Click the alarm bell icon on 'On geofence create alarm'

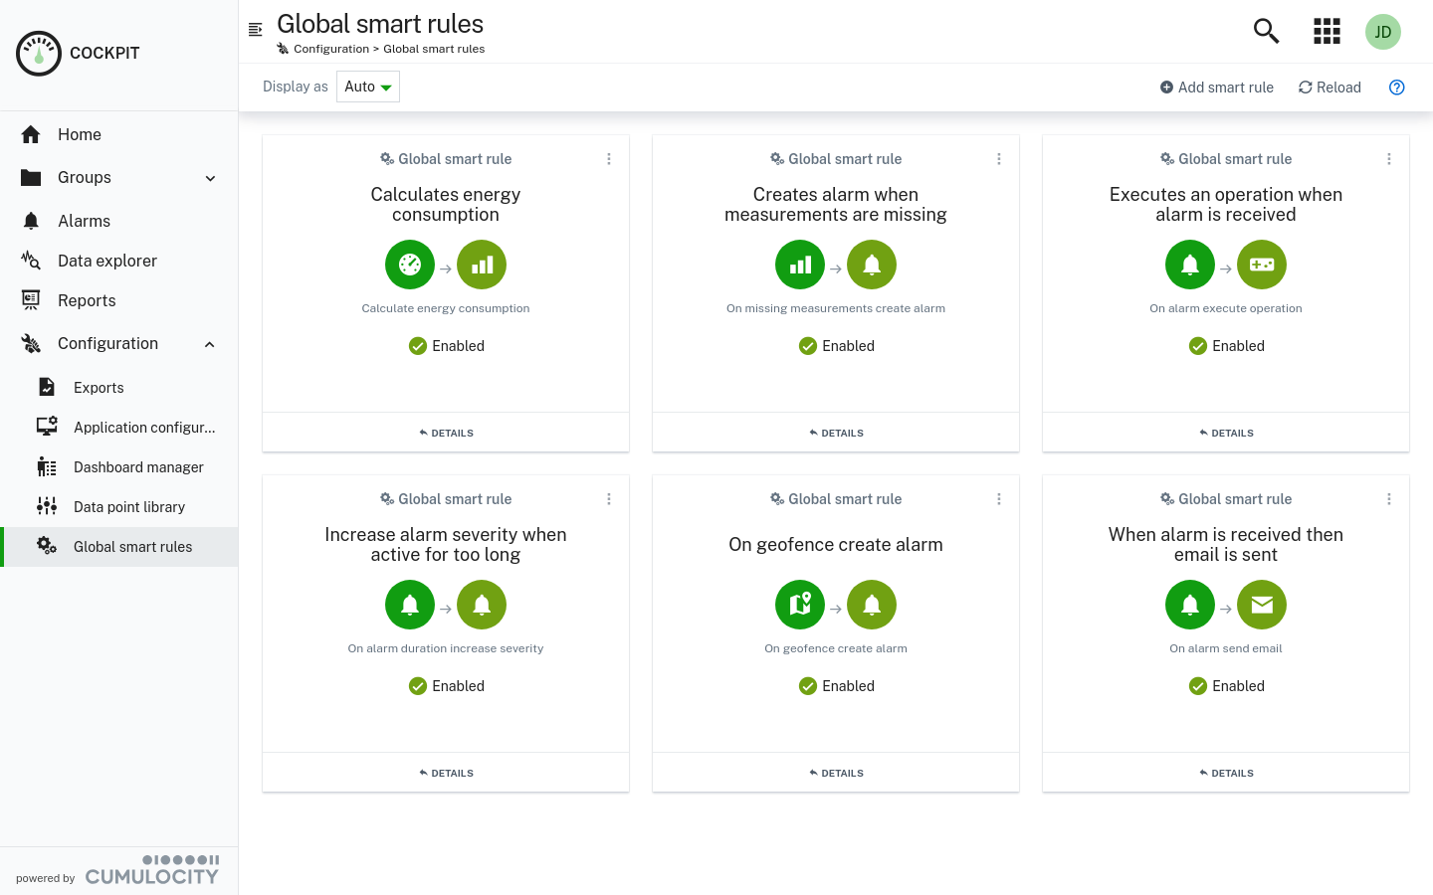(872, 604)
